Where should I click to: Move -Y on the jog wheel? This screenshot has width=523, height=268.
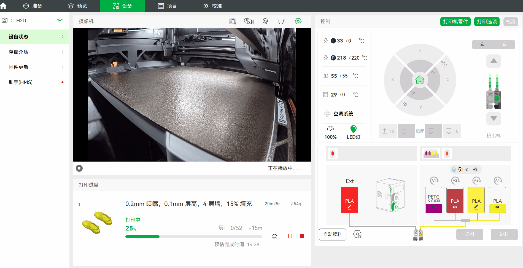point(420,108)
